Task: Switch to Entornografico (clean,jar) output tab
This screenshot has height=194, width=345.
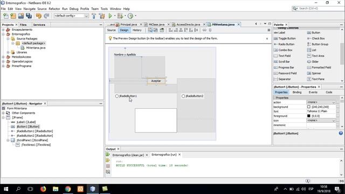Action: (128, 155)
